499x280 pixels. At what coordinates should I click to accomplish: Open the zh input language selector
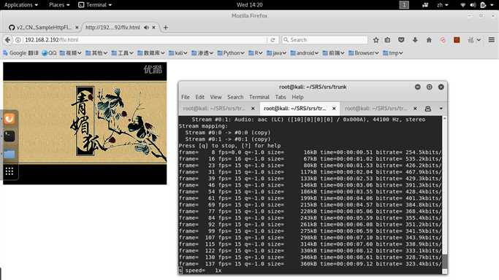click(442, 5)
